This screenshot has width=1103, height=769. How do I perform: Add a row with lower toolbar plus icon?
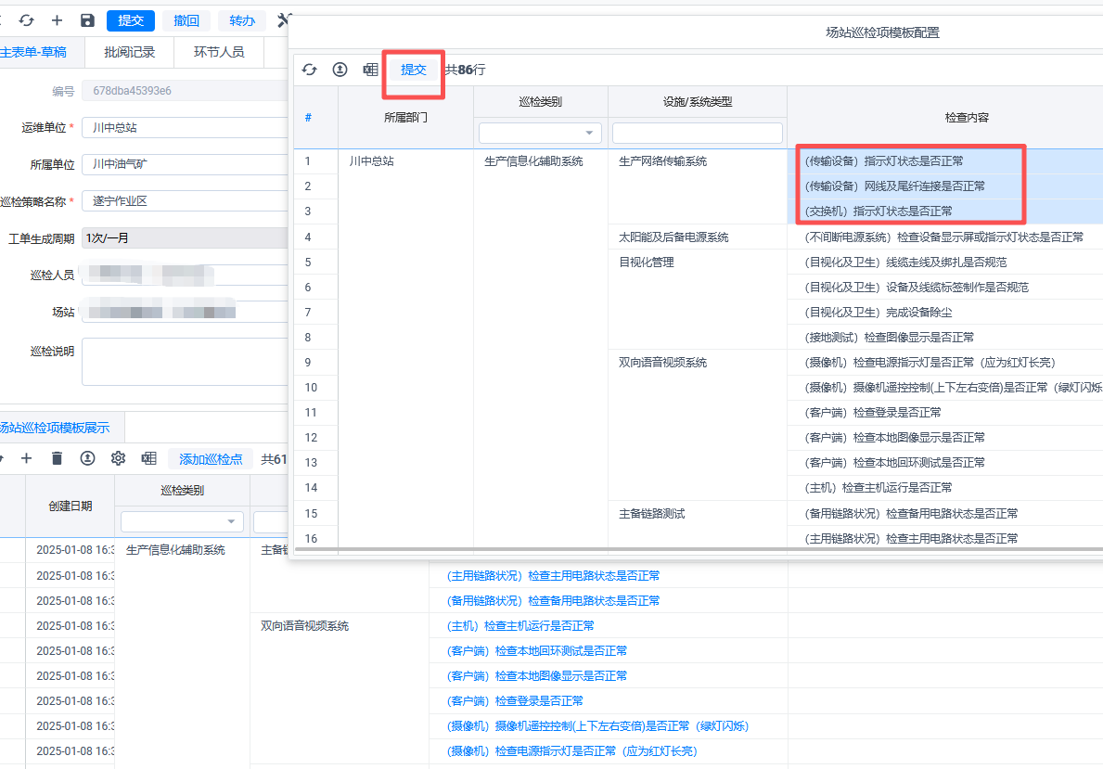[x=27, y=458]
